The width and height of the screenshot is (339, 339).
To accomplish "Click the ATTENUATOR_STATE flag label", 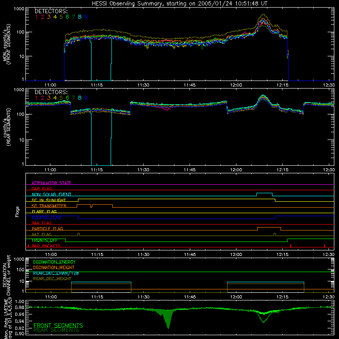I will (x=51, y=183).
